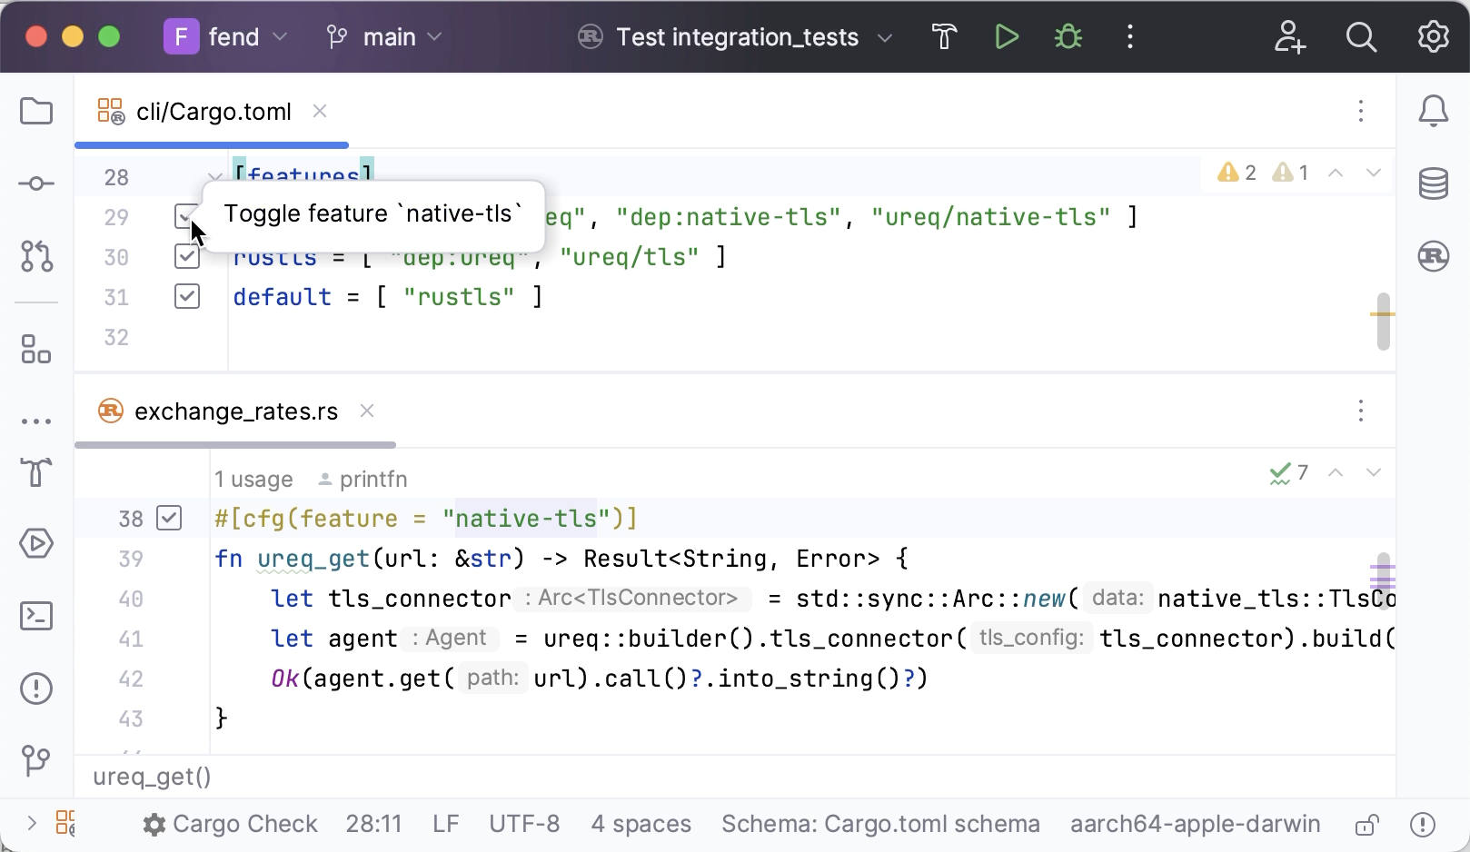Build the project using the hammer icon

pos(944,36)
